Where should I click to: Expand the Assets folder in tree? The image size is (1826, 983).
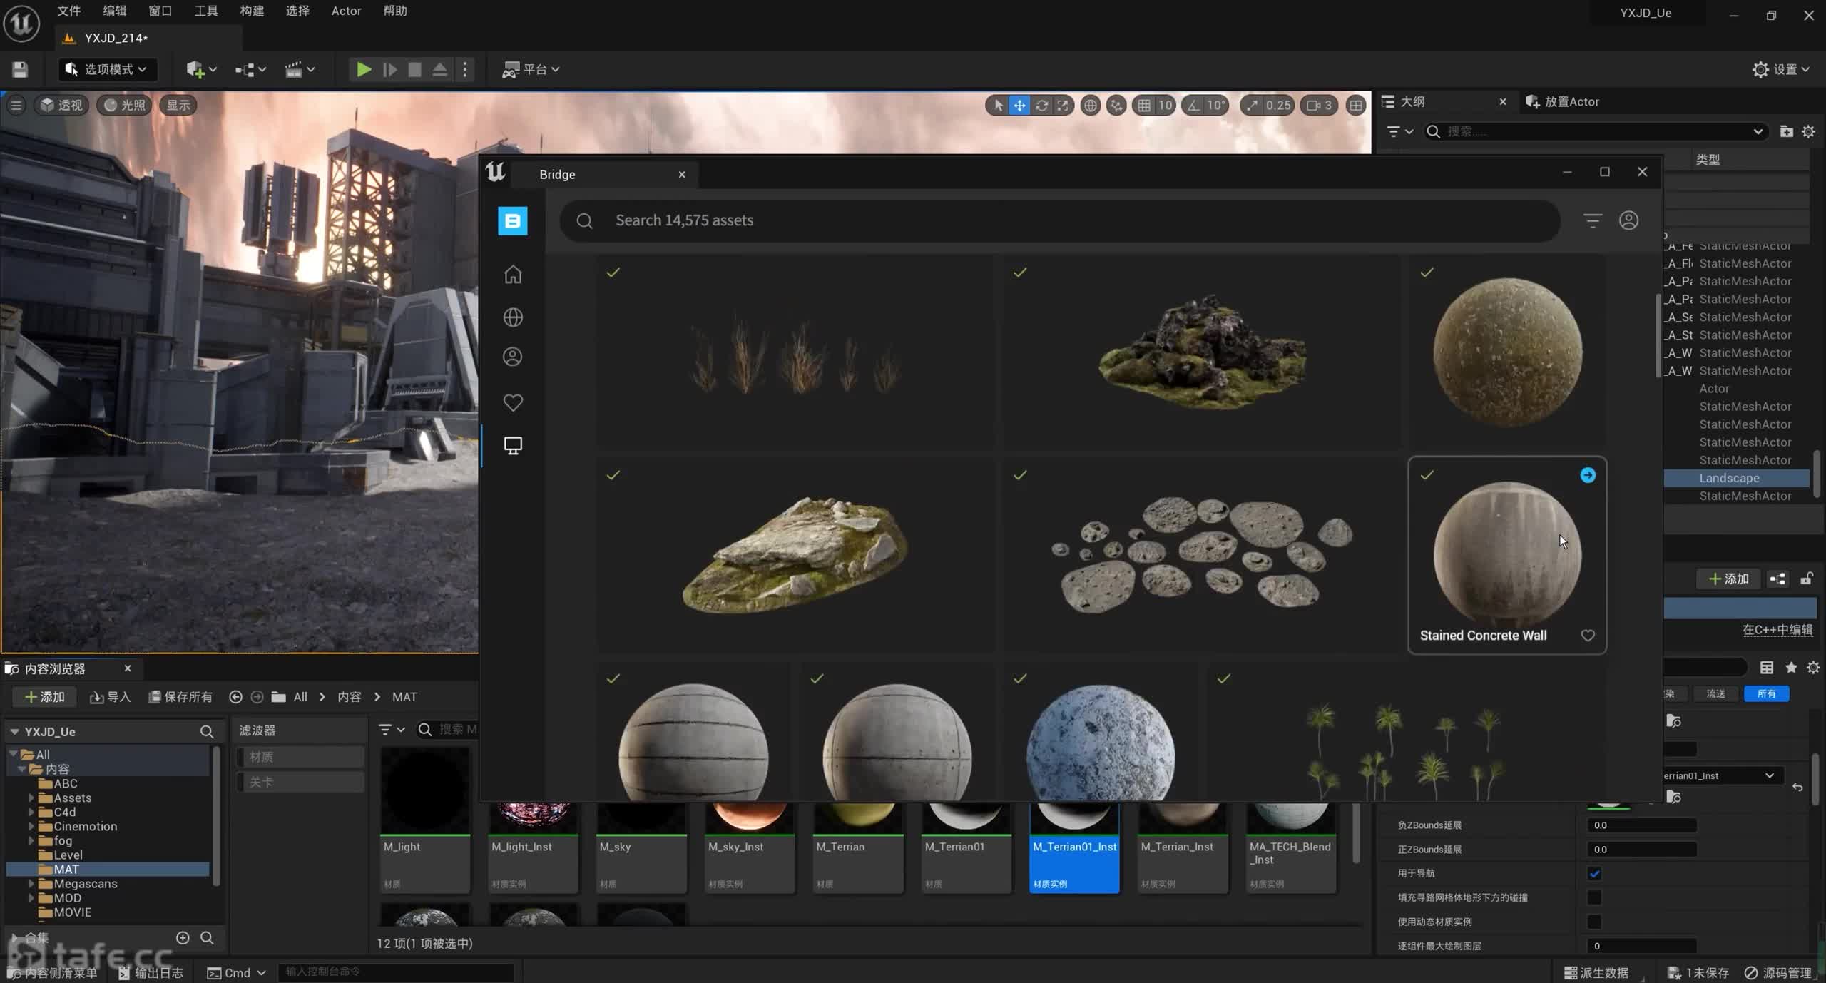click(x=31, y=798)
